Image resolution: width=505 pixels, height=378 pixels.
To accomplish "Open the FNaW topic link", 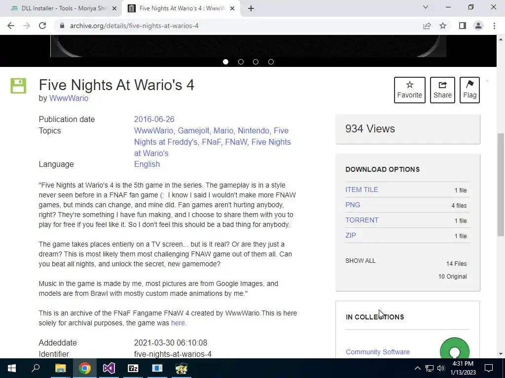I will click(x=237, y=142).
